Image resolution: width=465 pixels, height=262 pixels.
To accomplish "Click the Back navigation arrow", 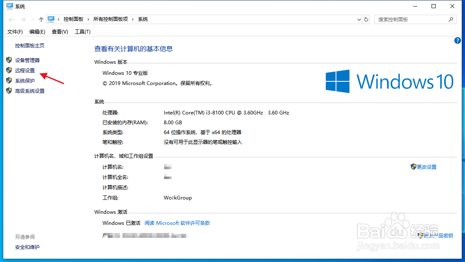I will click(11, 19).
